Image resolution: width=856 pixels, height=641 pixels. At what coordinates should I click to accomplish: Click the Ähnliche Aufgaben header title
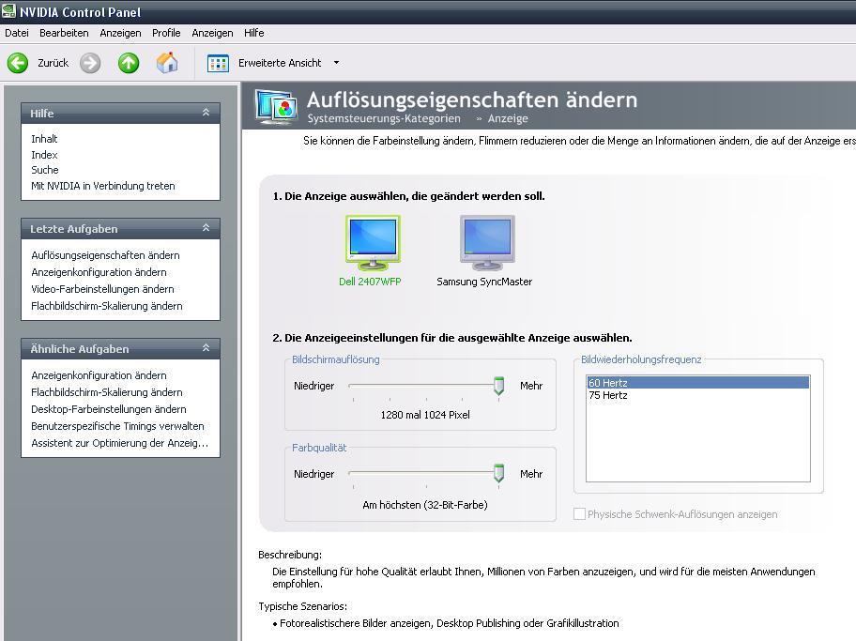[80, 349]
